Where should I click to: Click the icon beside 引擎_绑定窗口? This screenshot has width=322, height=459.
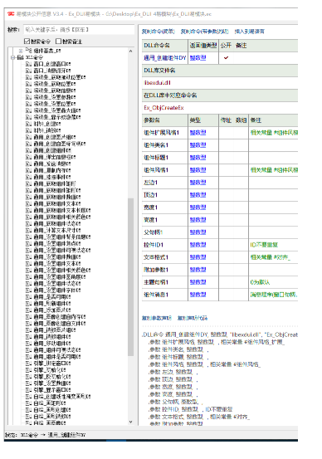(x=28, y=364)
